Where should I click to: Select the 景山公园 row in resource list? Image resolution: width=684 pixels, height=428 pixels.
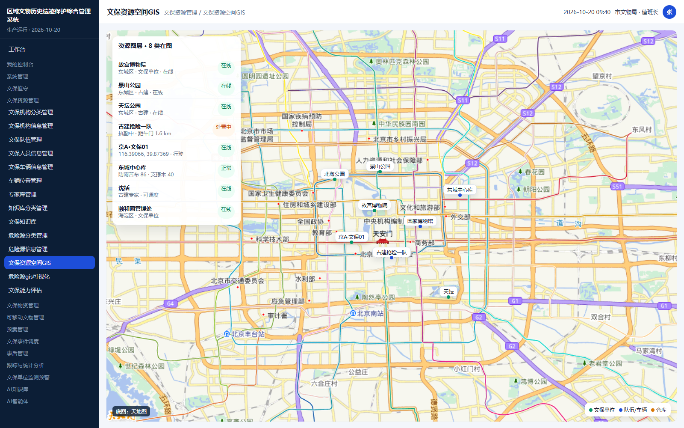177,89
